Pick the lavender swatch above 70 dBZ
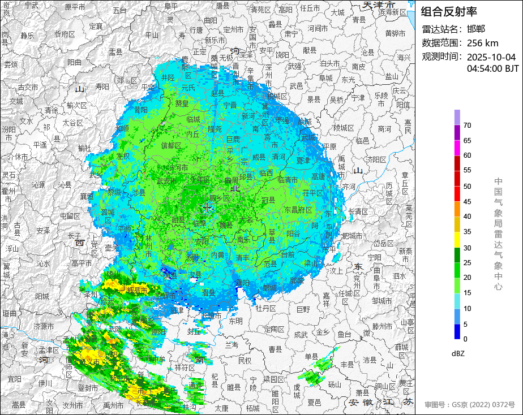Screen dimensions: 523x415 (457, 117)
